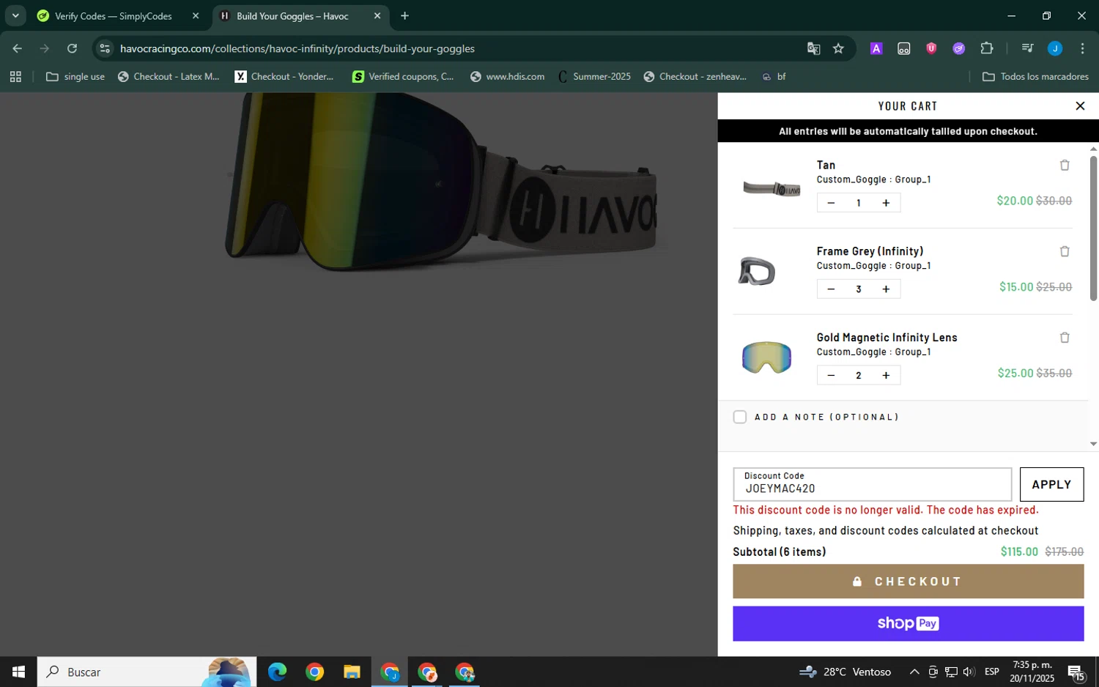Click the Buscar taskbar search box
This screenshot has width=1099, height=687.
[147, 672]
